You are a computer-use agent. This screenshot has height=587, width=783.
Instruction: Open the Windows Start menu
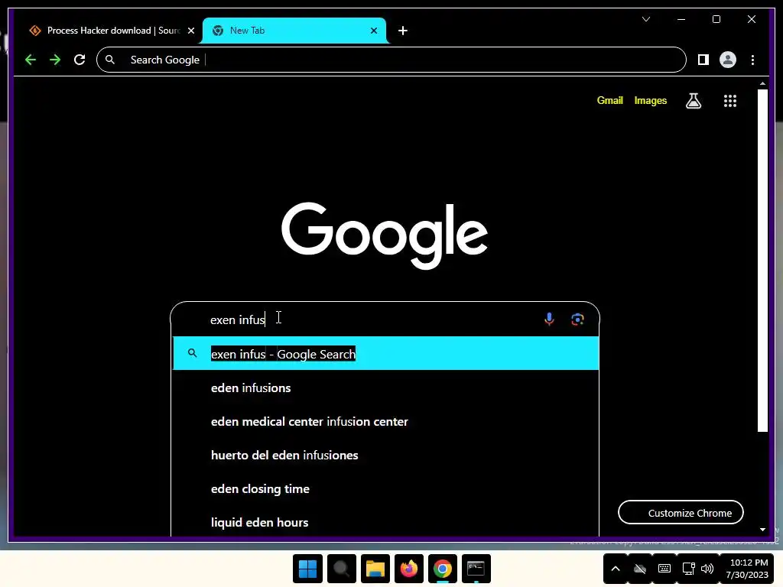(307, 569)
